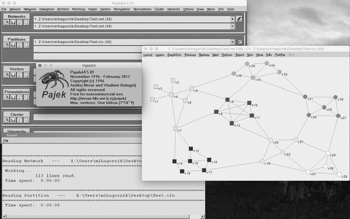Open the first partition dropdown arrow
Viewport: 350px width, 219px height.
[x=233, y=42]
